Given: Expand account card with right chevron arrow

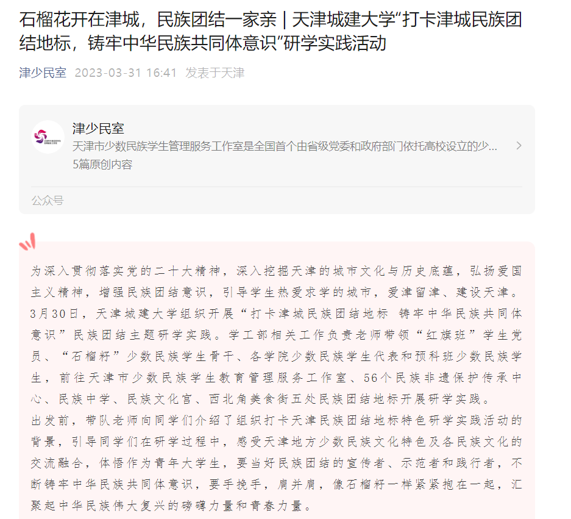Looking at the screenshot, I should [519, 146].
